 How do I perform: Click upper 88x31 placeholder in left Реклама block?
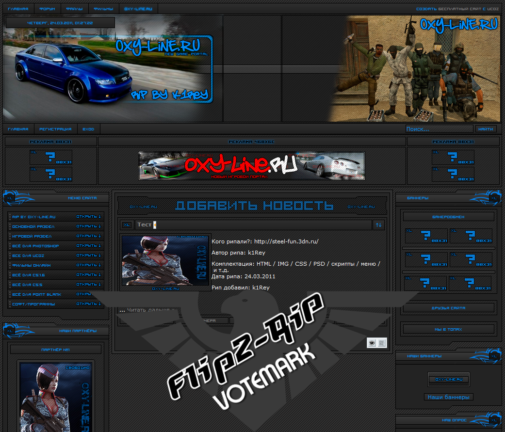tap(51, 157)
